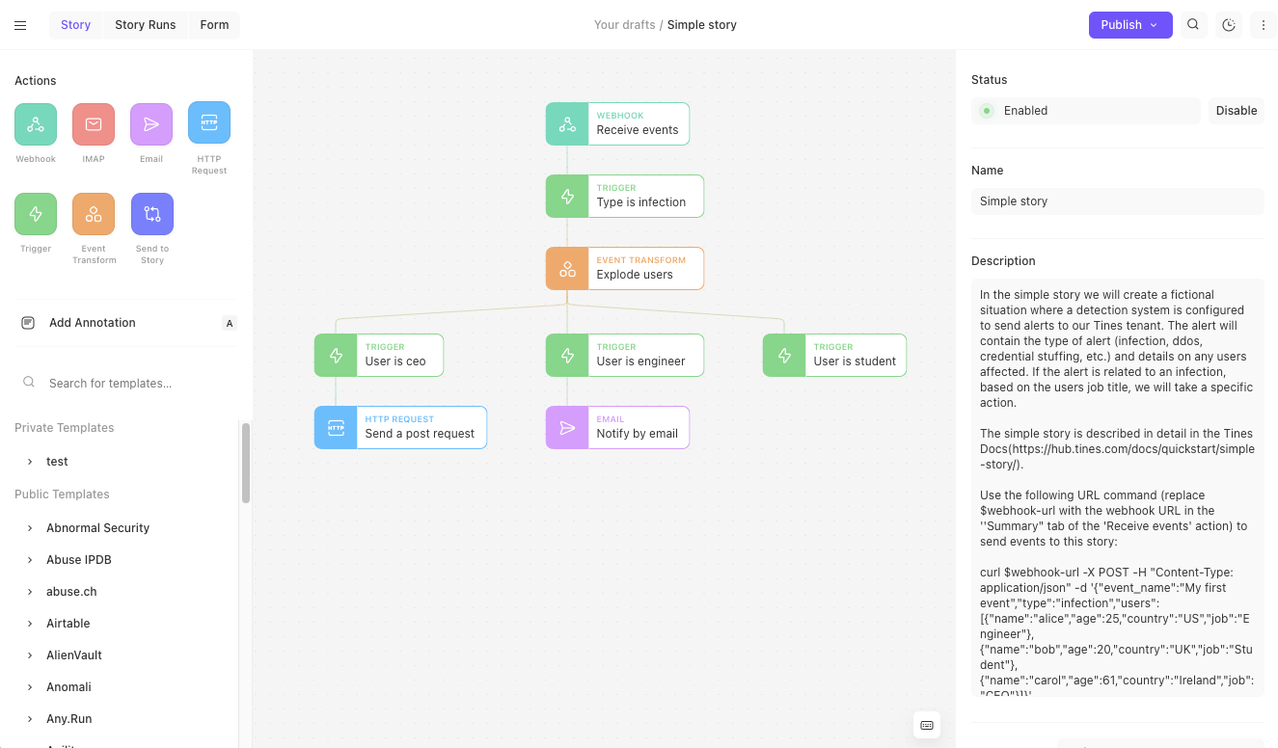
Task: Click the Receive events webhook node icon
Action: tap(567, 124)
